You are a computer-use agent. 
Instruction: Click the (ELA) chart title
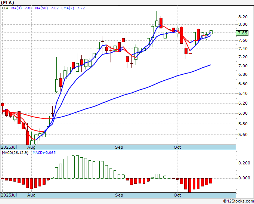7,3
